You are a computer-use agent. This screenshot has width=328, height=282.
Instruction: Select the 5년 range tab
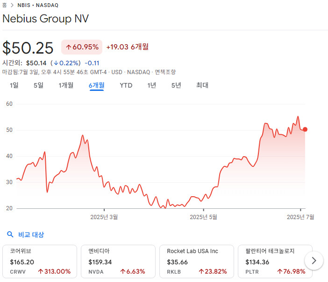176,85
